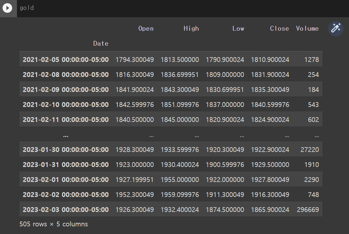This screenshot has width=349, height=234.
Task: Select the Close column header
Action: click(x=279, y=28)
